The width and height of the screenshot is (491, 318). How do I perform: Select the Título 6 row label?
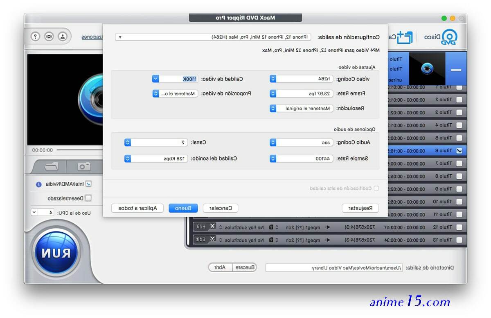tap(443, 151)
